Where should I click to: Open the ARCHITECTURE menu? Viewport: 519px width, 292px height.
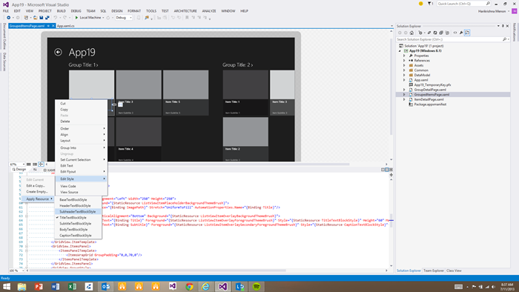tap(185, 11)
